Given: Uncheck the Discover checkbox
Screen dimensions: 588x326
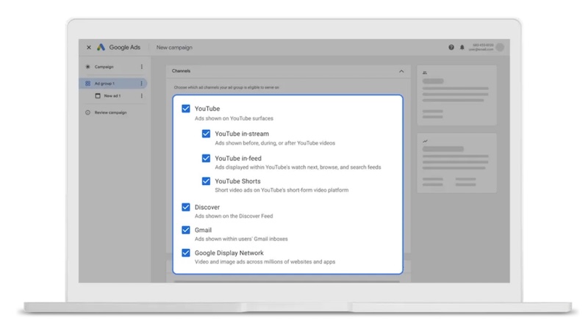Looking at the screenshot, I should click(186, 207).
